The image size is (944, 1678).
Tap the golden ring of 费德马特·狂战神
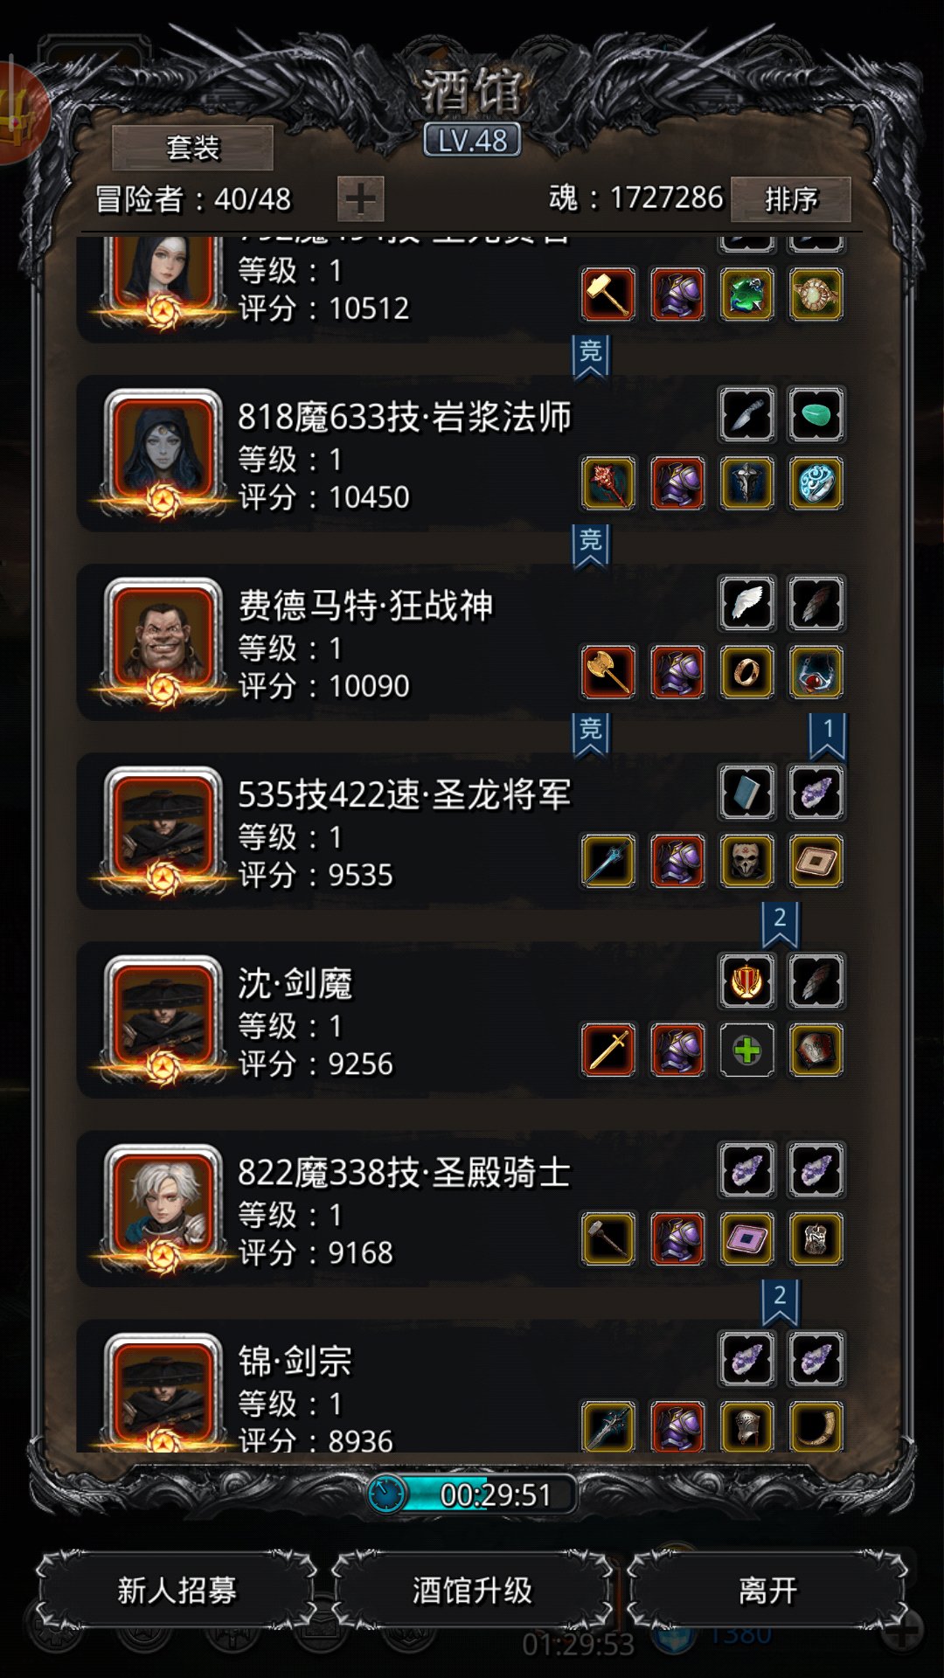click(x=746, y=672)
